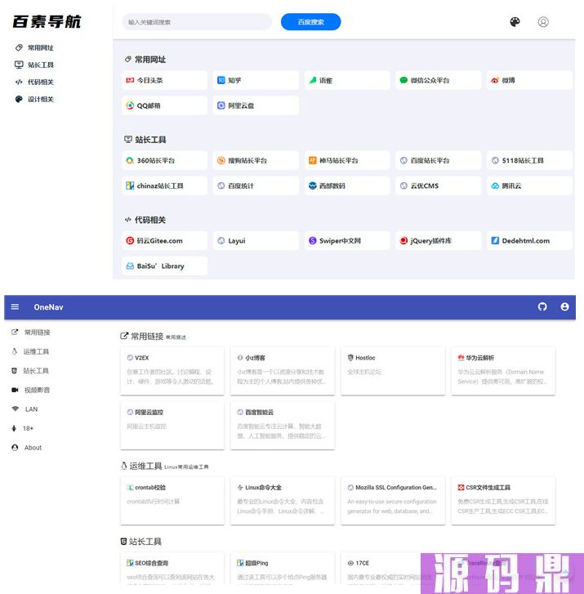Click the jQuery插件库 icon
This screenshot has width=584, height=594.
click(x=403, y=240)
